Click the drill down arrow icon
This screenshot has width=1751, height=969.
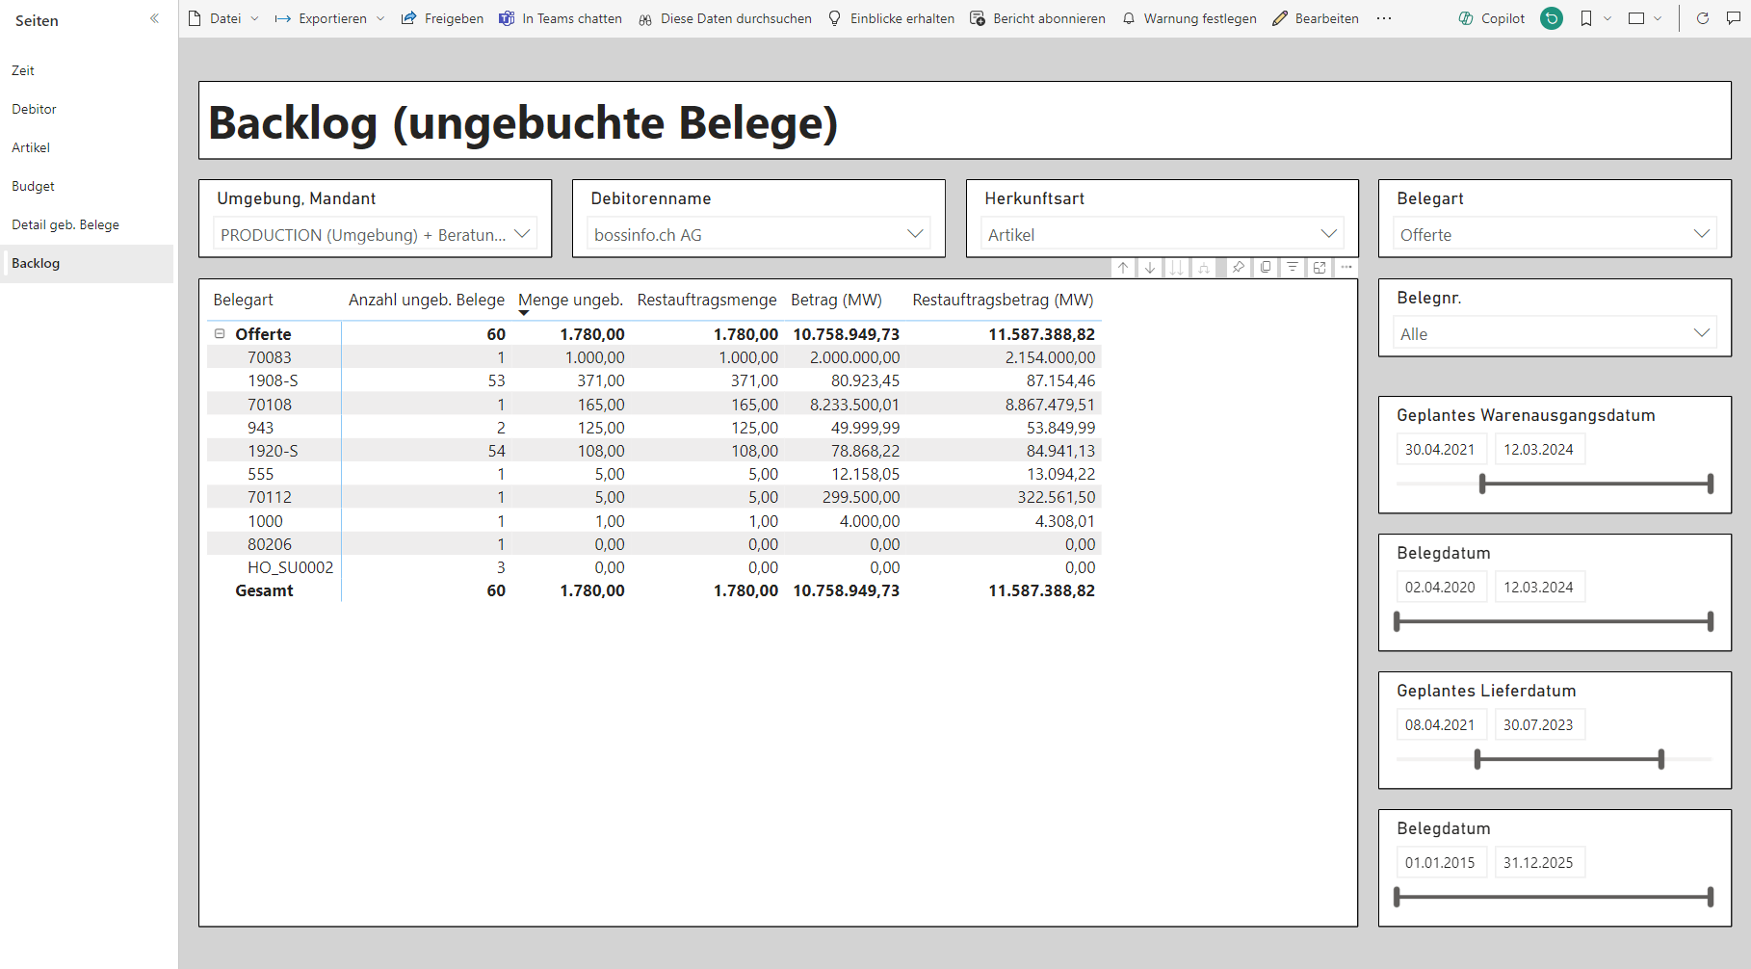pyautogui.click(x=1150, y=268)
